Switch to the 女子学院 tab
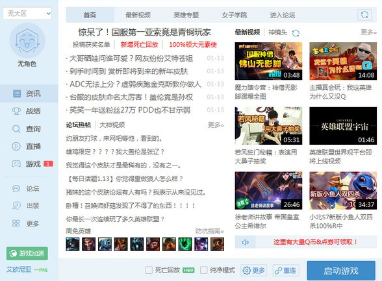The image size is (382, 281). coord(234,15)
